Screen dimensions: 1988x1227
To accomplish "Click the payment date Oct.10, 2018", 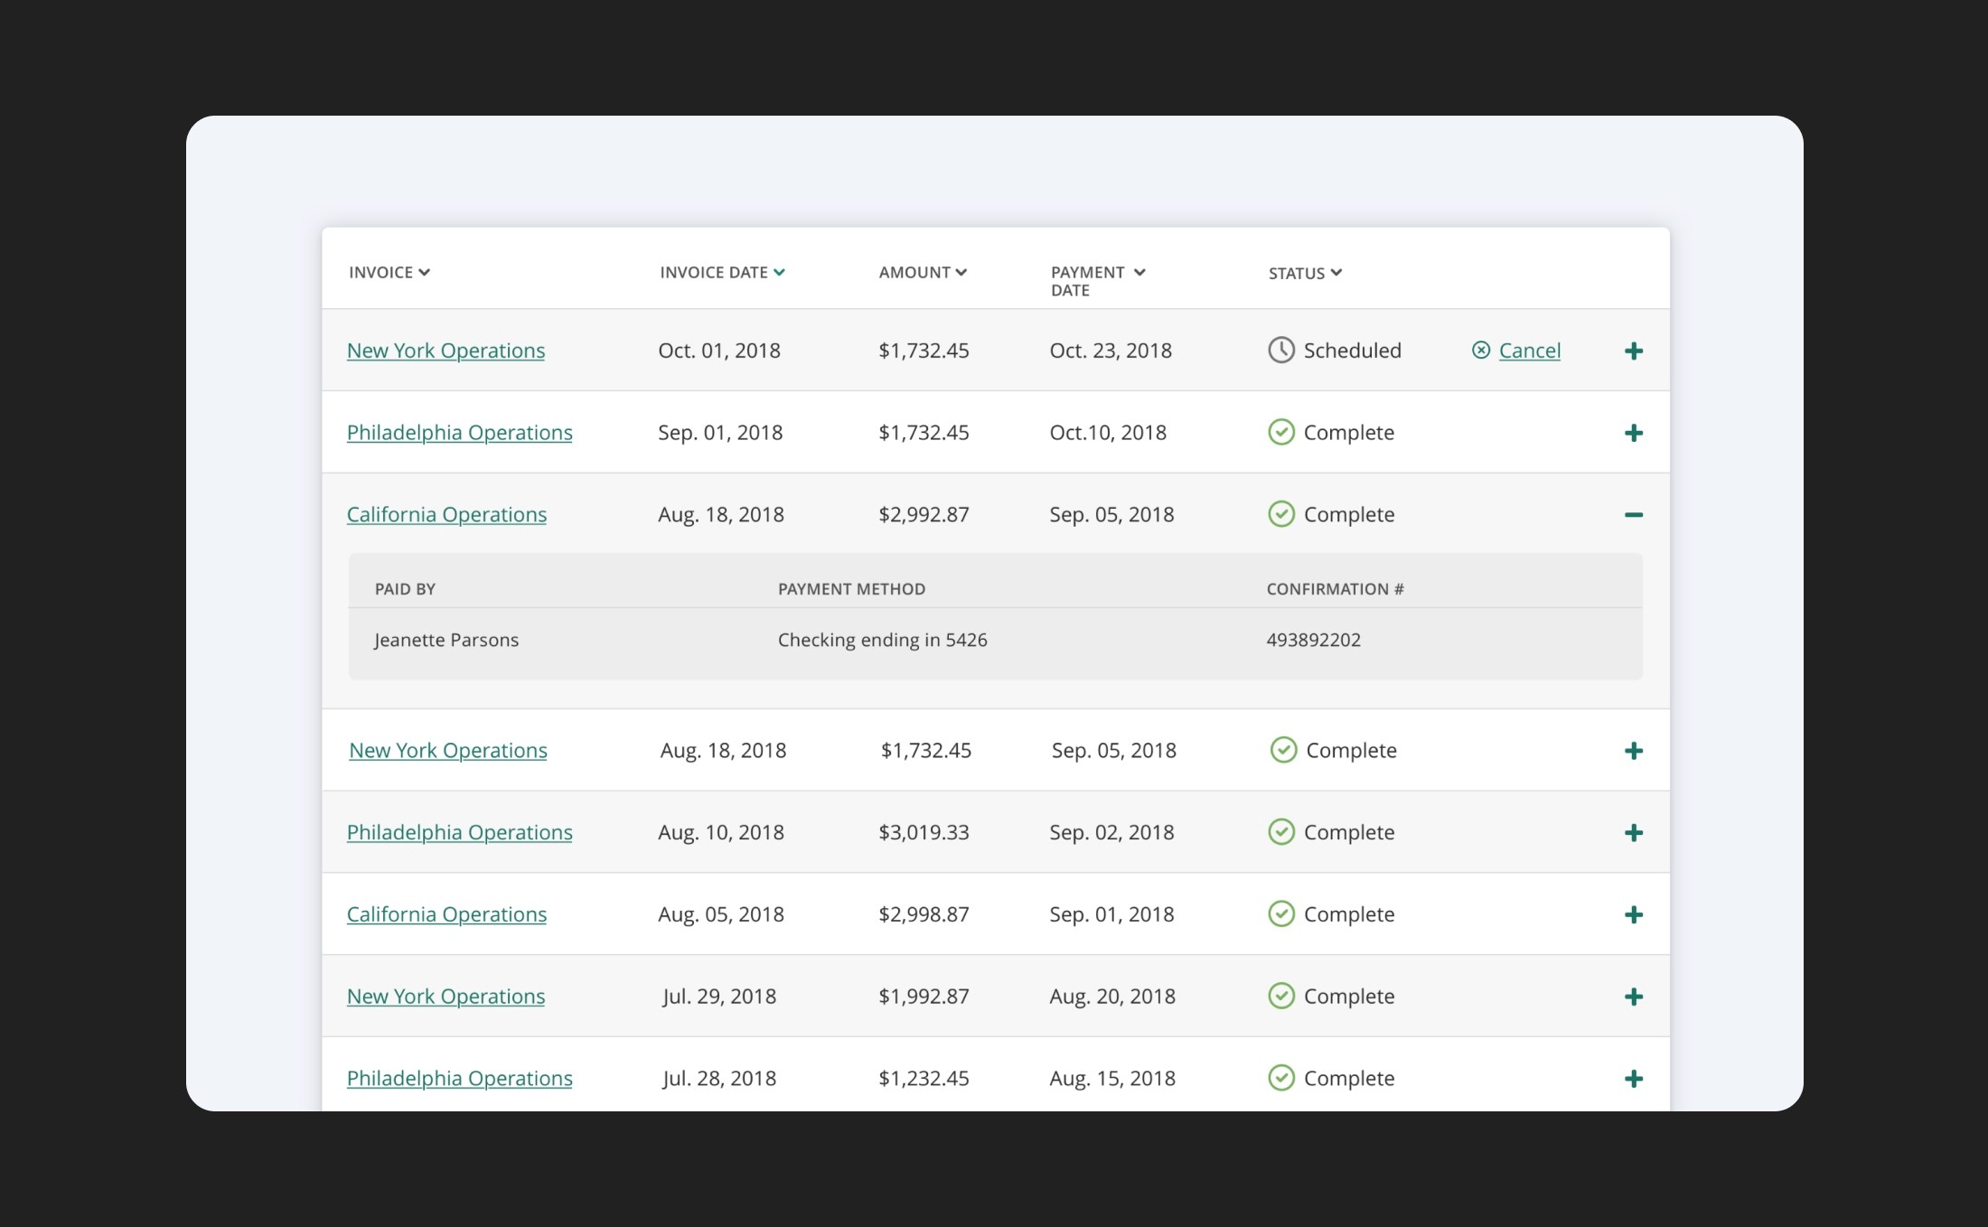I will 1108,433.
